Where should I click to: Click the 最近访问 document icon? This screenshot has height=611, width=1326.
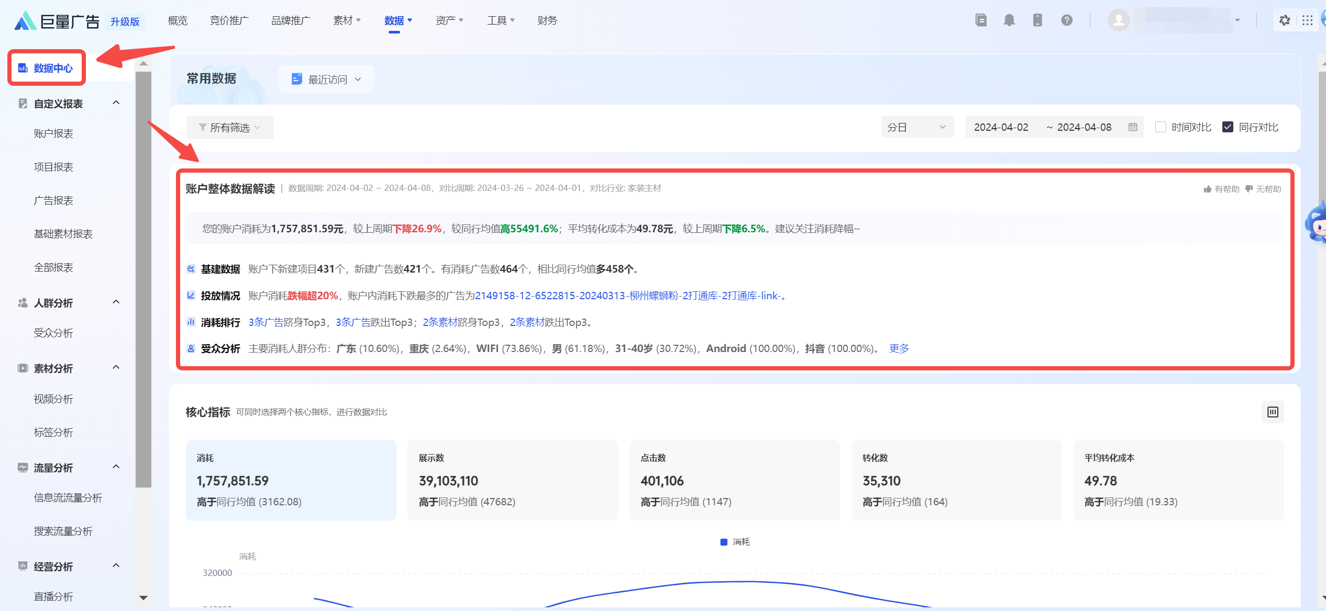coord(297,79)
